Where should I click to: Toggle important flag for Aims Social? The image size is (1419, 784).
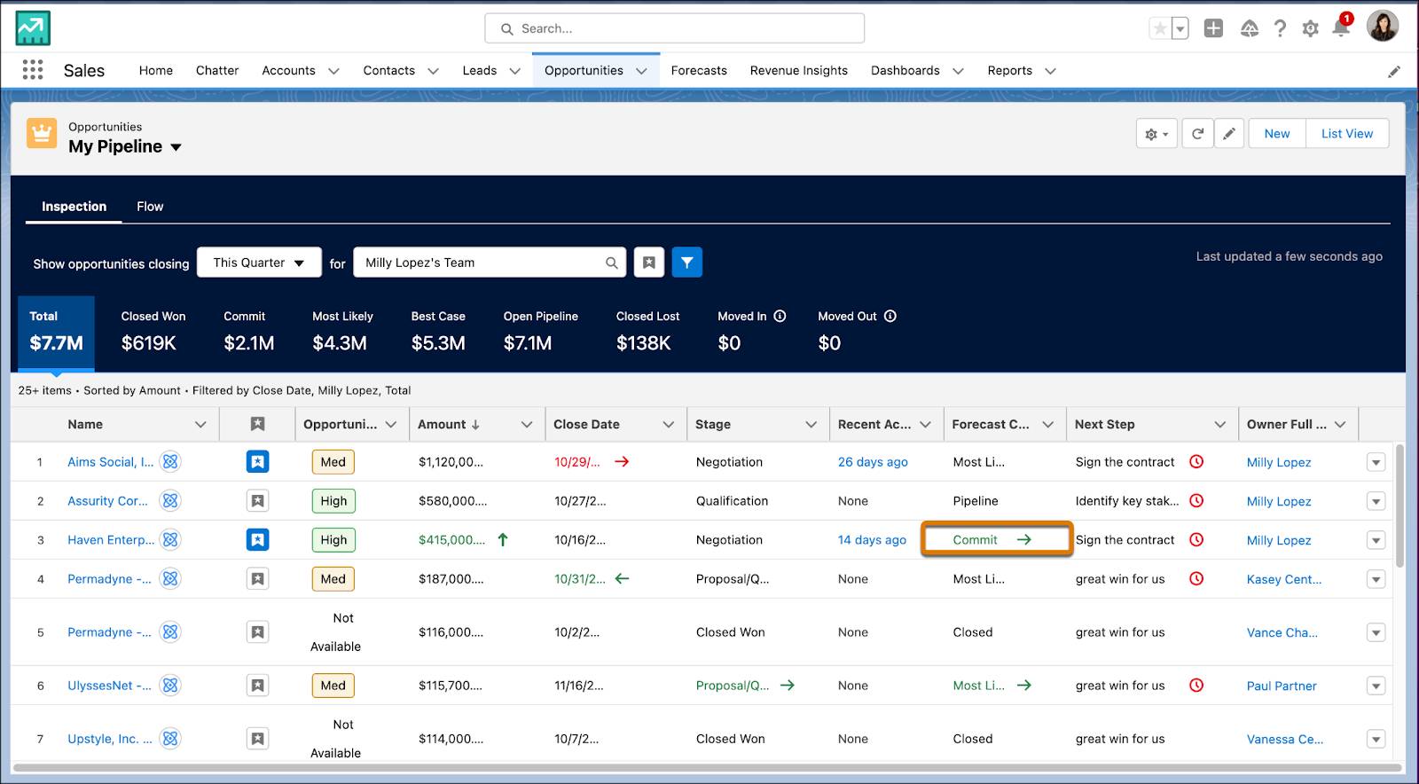pos(257,461)
